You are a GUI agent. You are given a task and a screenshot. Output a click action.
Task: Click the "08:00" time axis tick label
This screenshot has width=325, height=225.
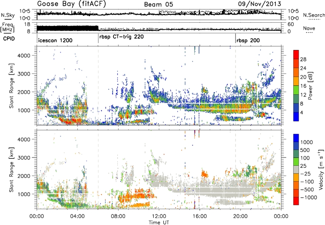pyautogui.click(x=118, y=216)
